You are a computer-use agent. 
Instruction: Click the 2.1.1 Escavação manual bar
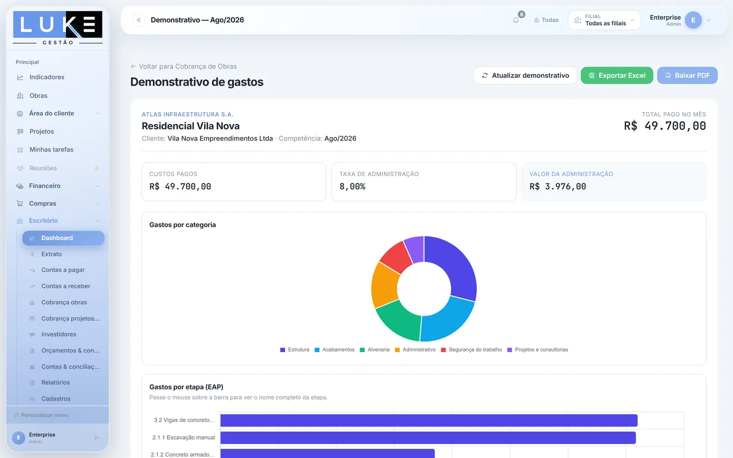pyautogui.click(x=428, y=438)
